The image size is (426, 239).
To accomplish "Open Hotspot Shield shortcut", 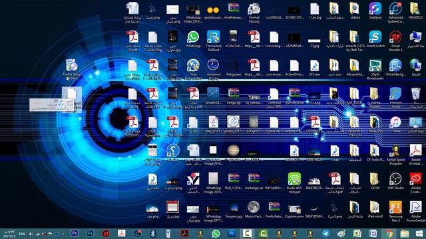I will 395,98.
